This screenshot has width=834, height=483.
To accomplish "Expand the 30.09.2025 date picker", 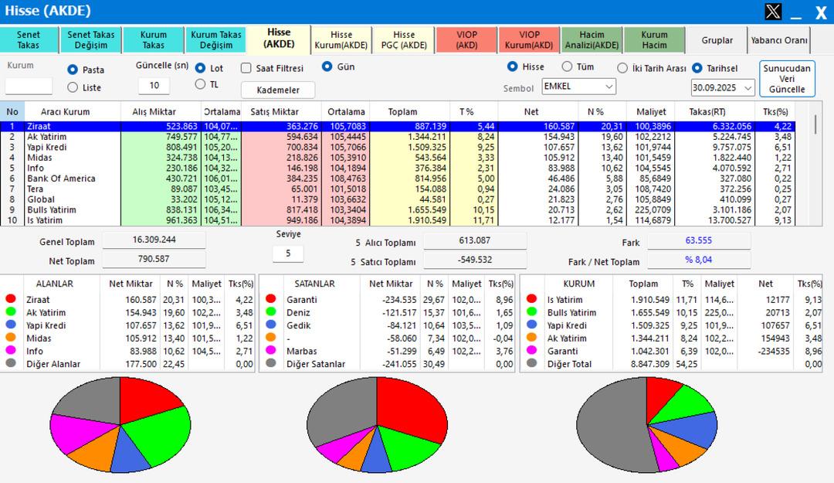I will (x=723, y=88).
